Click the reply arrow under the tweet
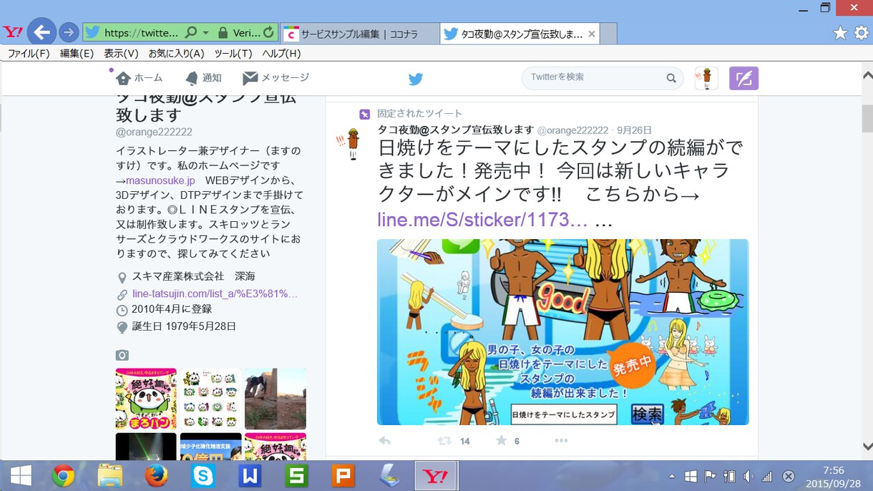873x491 pixels. [x=384, y=441]
